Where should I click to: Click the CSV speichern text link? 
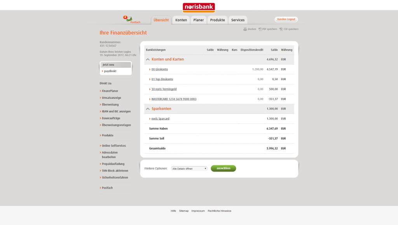291,29
